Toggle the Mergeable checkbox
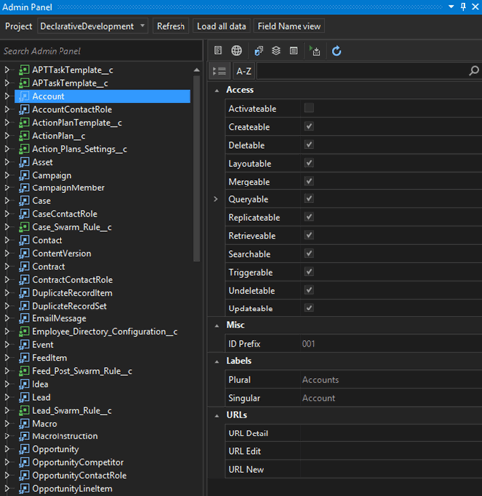Viewport: 482px width, 496px height. [x=309, y=181]
